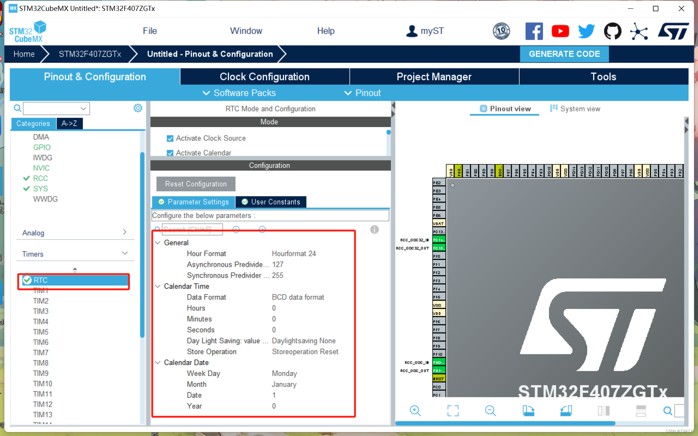Open the ST Facebook page icon

click(534, 31)
